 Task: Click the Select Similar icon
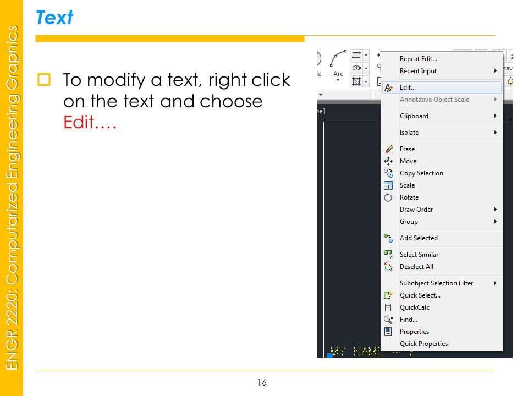tap(388, 254)
